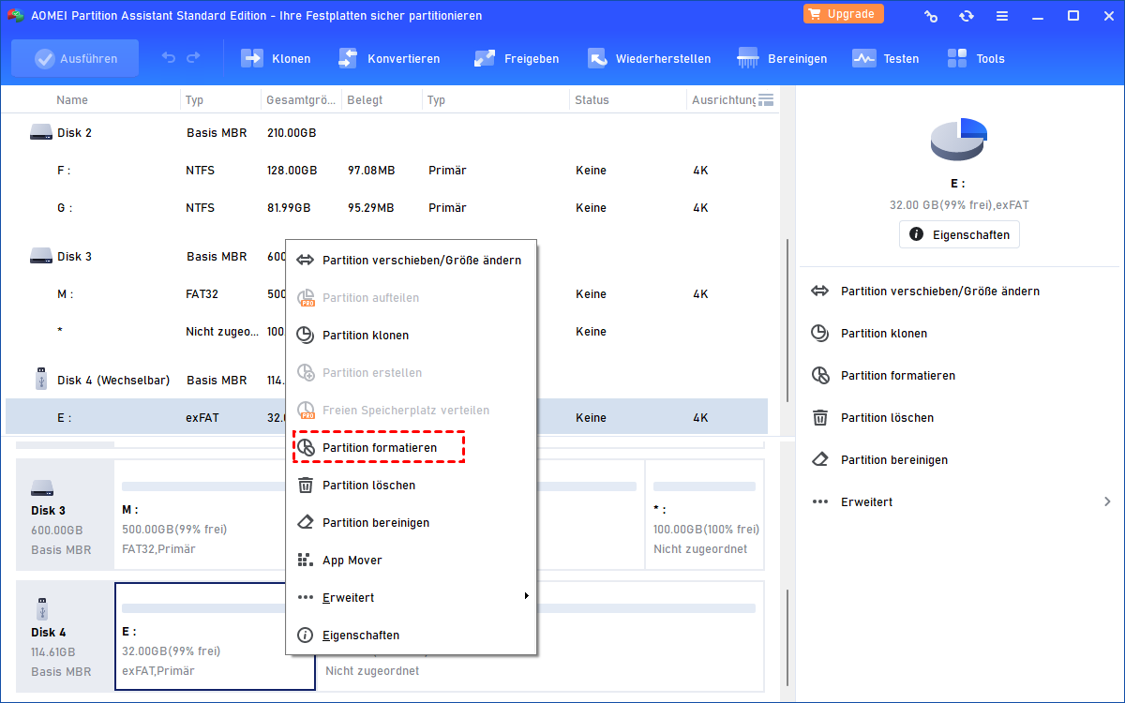Click the orange Upgrade button

pyautogui.click(x=844, y=14)
